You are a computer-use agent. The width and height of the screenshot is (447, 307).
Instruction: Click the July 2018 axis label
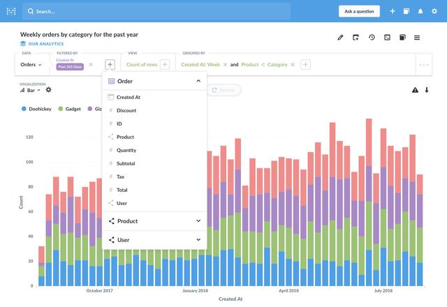pos(383,291)
